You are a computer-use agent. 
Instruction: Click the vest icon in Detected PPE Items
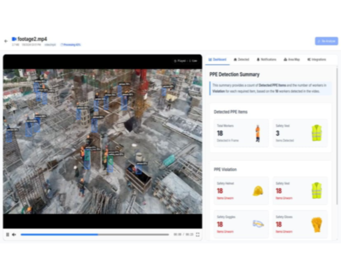pos(316,133)
